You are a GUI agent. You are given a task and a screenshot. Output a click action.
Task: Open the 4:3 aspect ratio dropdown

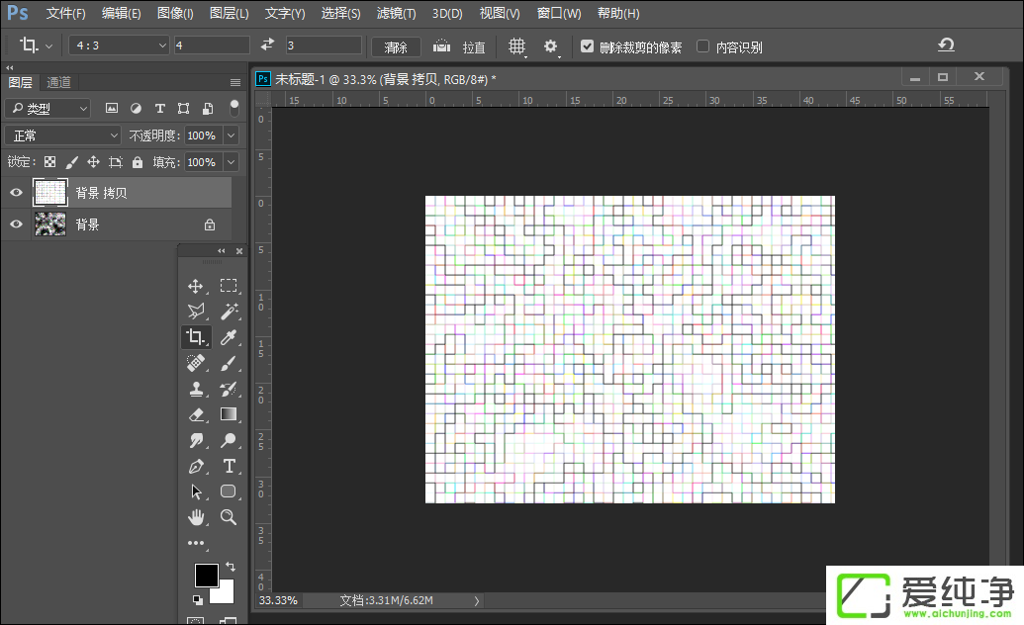[120, 45]
